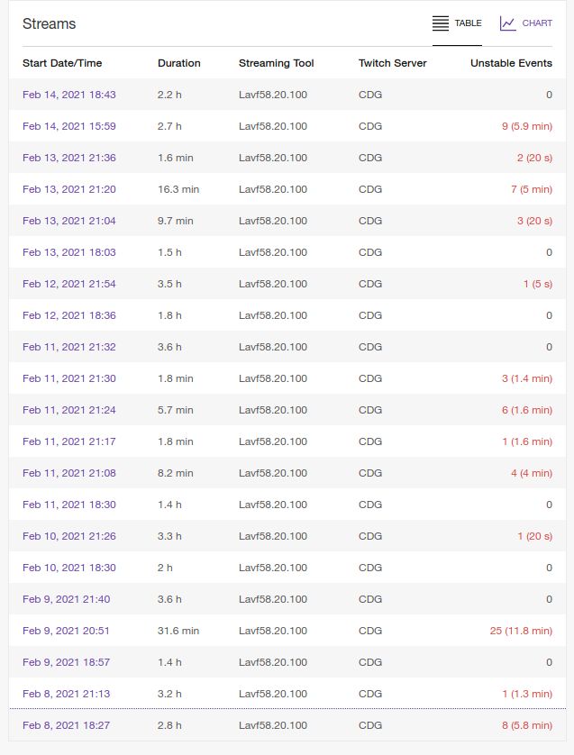
Task: Open the Feb 14, 2021 18:43 stream
Action: click(x=68, y=95)
